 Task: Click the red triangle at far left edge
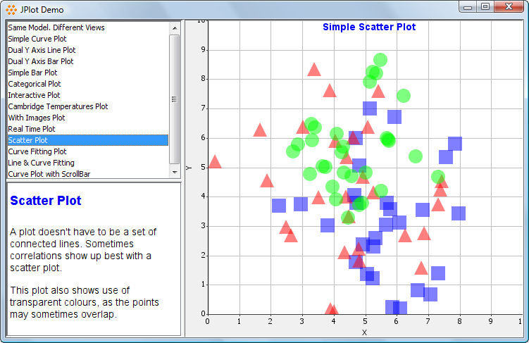point(215,162)
